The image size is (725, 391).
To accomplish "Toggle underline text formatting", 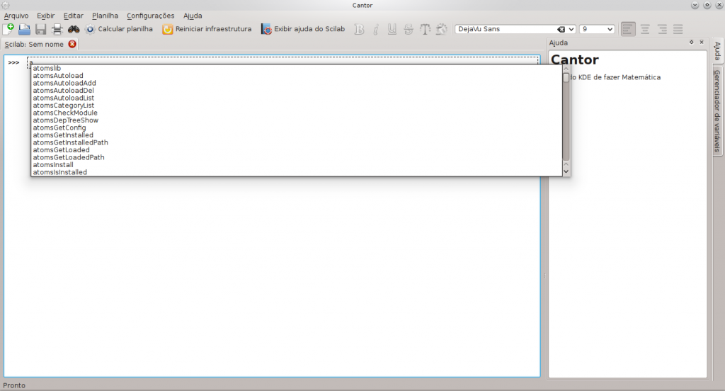I will click(x=392, y=29).
